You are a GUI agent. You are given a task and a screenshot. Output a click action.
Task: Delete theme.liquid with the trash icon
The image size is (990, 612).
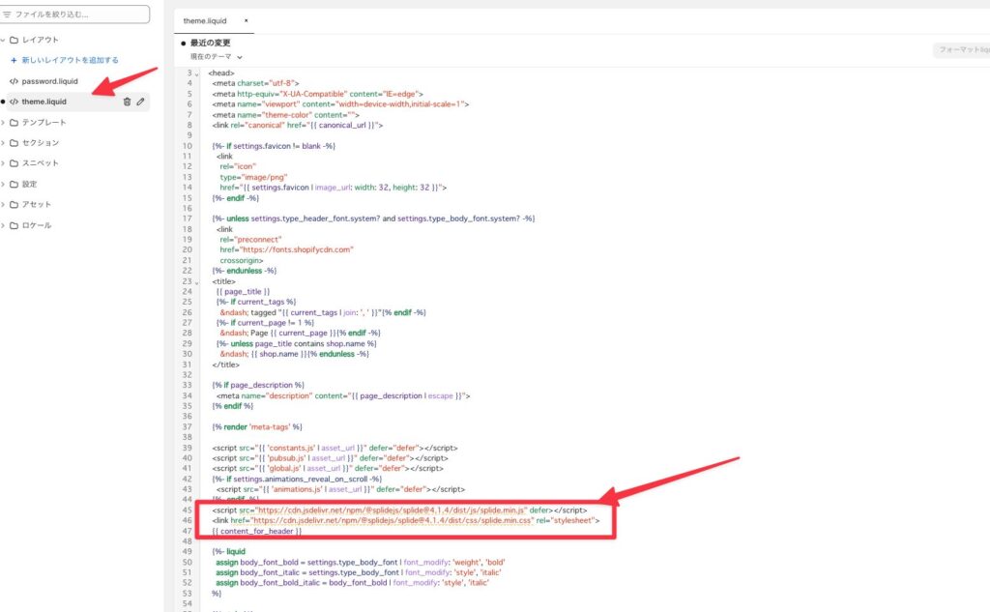click(127, 102)
